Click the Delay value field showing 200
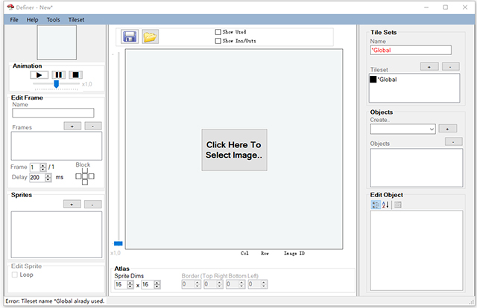This screenshot has width=477, height=308. point(37,177)
